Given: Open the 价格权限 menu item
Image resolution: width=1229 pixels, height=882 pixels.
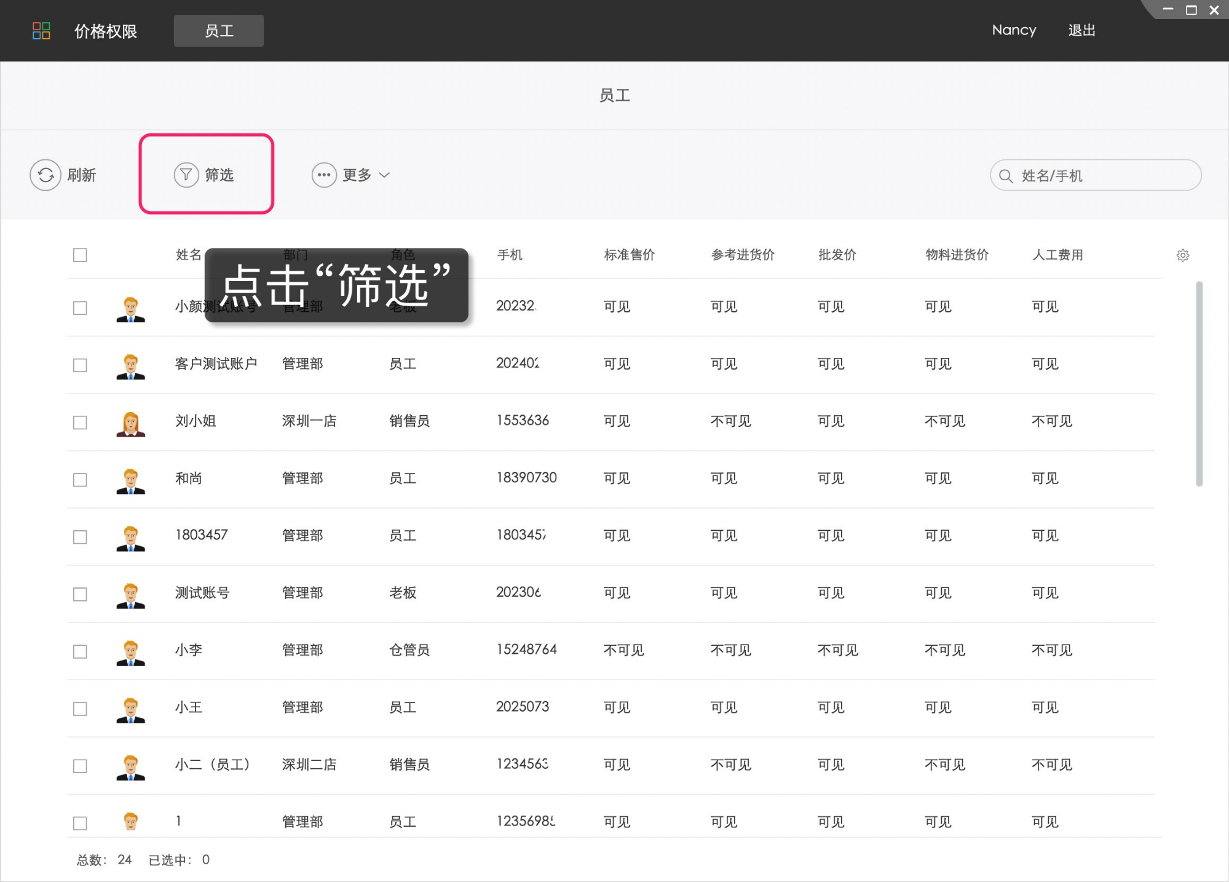Looking at the screenshot, I should point(105,30).
